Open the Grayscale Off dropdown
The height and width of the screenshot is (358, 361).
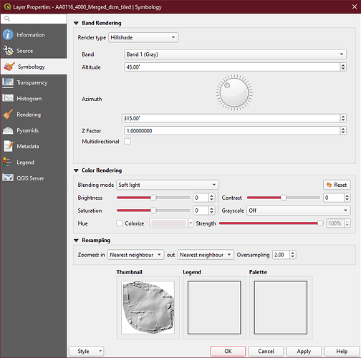299,211
